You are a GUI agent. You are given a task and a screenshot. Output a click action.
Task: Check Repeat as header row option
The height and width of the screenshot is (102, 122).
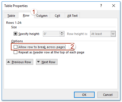[15, 52]
